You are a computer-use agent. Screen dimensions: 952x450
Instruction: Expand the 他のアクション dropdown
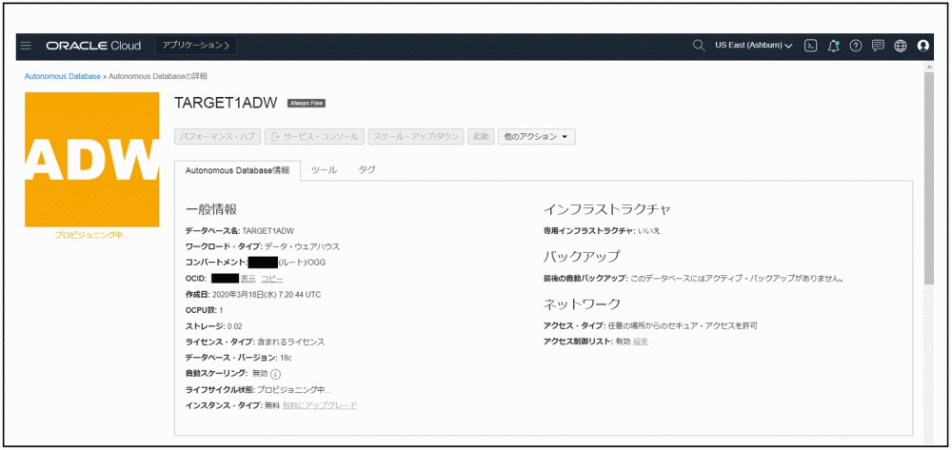(x=537, y=136)
